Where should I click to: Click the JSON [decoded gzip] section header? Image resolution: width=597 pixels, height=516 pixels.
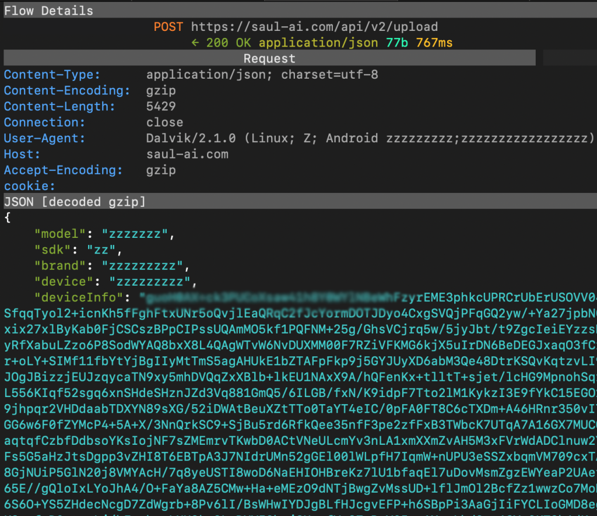pos(75,202)
